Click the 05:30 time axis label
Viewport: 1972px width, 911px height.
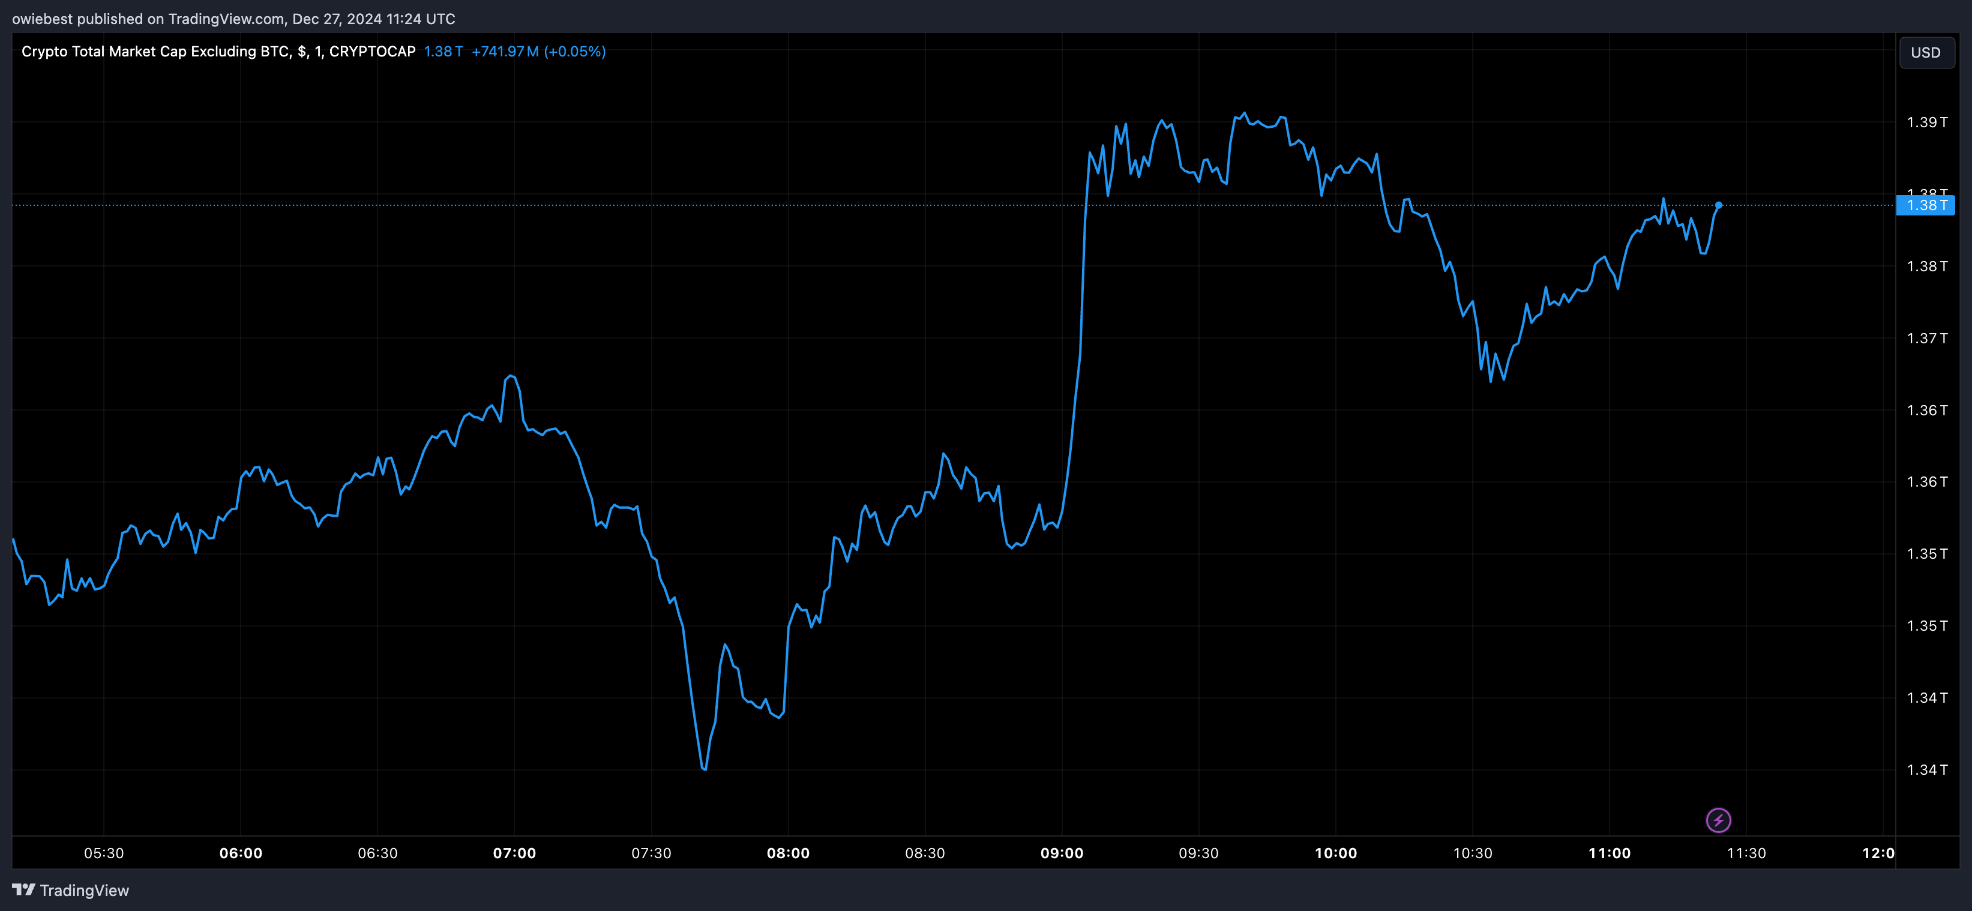(104, 853)
